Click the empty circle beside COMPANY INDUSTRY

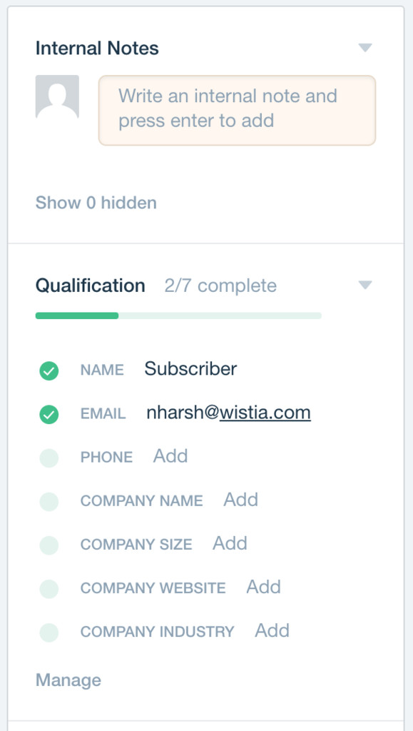[49, 632]
